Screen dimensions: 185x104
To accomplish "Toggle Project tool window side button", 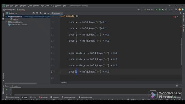I will pos(3,16).
